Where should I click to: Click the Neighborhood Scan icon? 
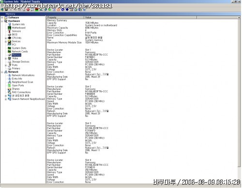tap(10, 82)
